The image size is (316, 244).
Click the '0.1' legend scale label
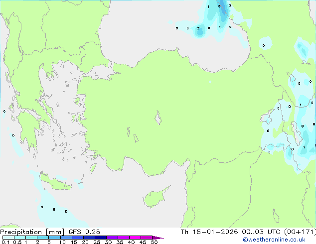tap(5, 242)
